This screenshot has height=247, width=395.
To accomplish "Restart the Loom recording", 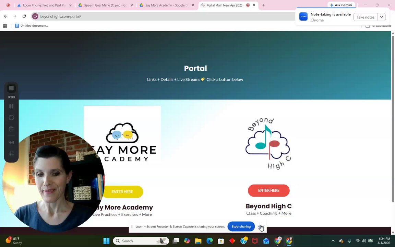I will coord(11,117).
